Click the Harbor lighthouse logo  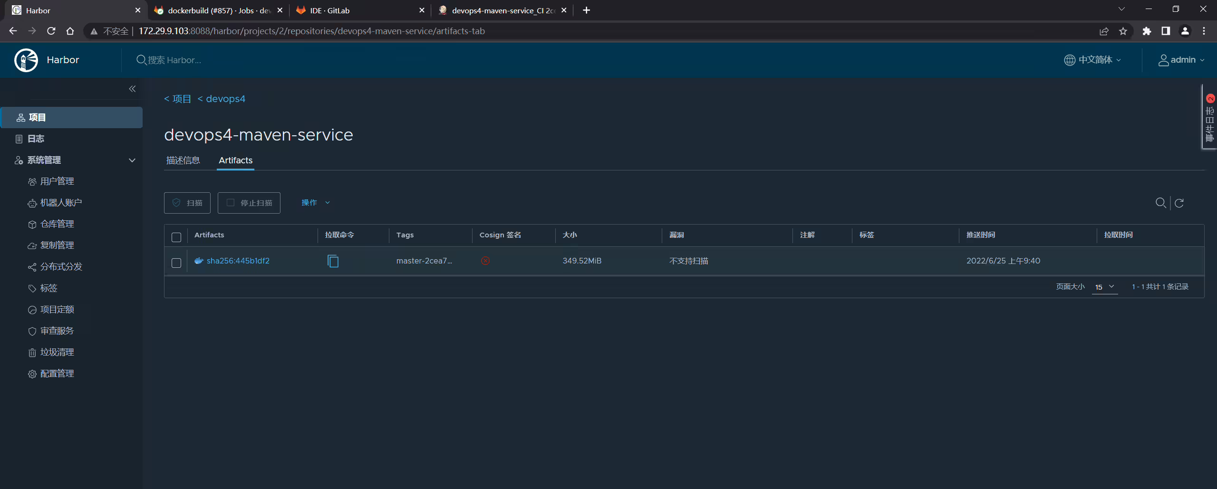coord(26,60)
